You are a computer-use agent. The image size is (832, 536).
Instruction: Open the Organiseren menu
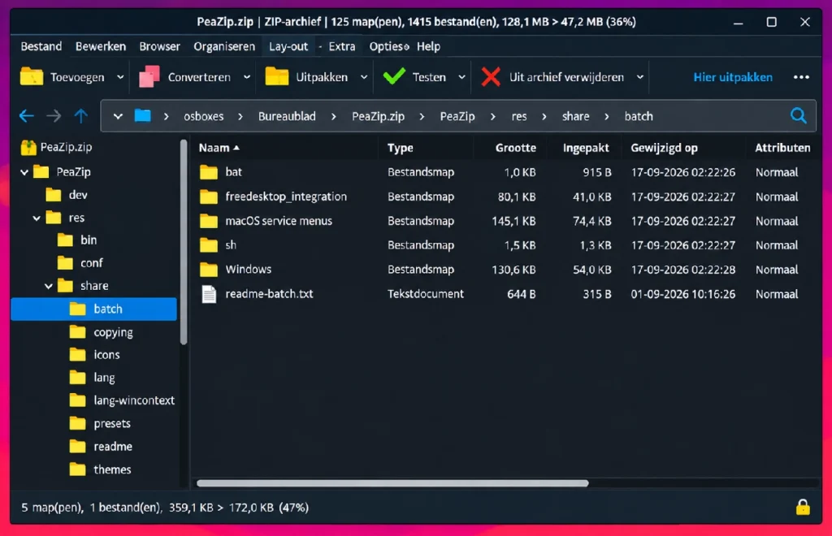pos(224,46)
